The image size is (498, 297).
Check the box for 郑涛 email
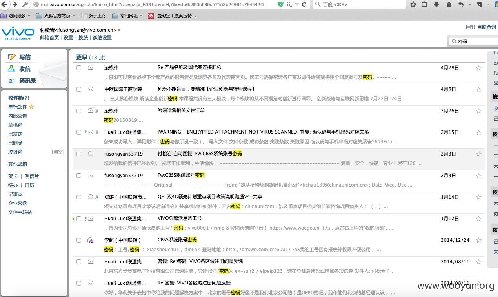(x=79, y=197)
